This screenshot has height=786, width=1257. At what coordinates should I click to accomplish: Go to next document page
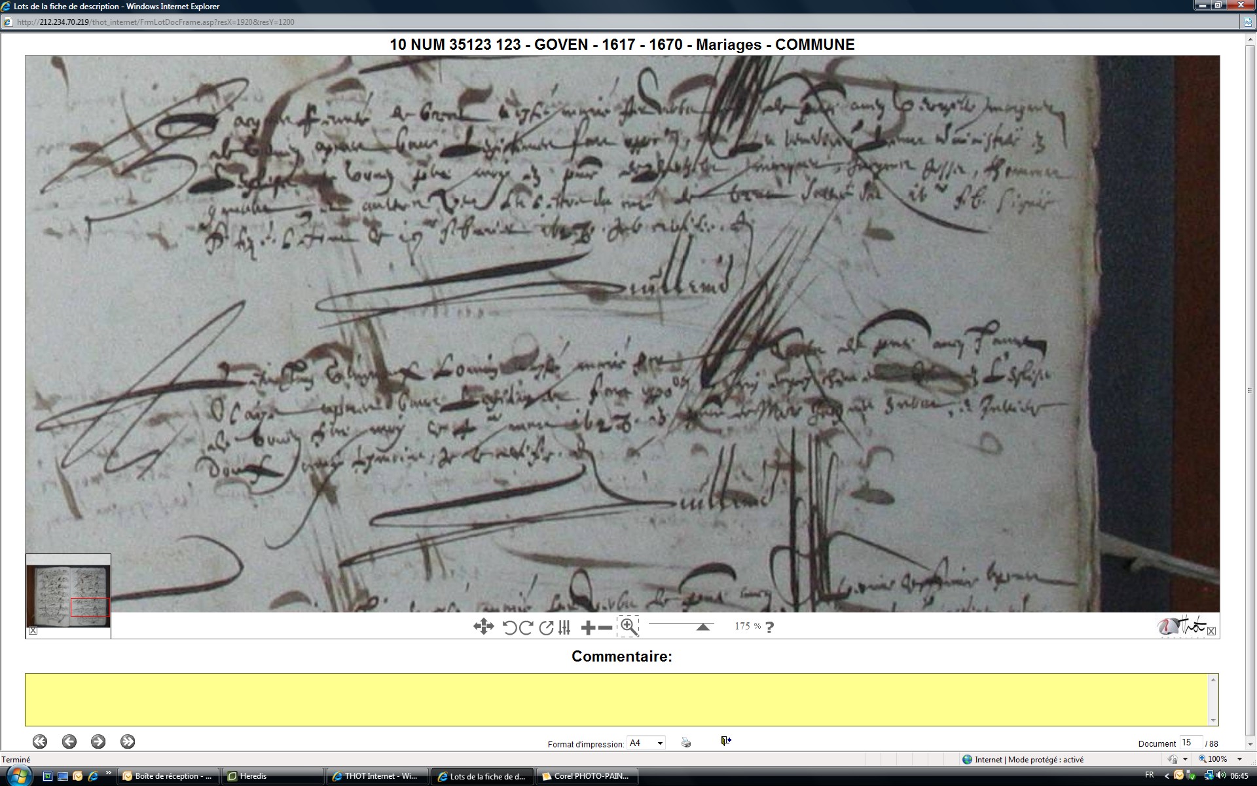98,741
